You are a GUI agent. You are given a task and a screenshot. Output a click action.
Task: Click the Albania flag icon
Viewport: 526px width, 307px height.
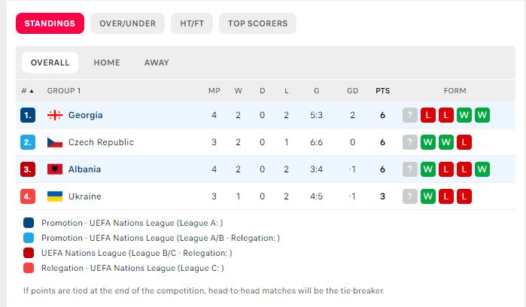(x=55, y=169)
